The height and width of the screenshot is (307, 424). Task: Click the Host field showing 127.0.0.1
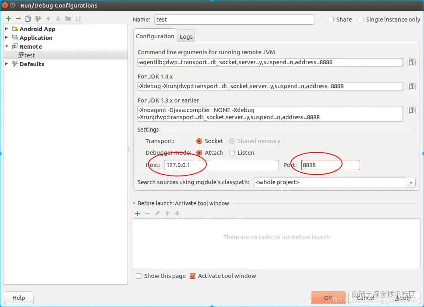point(222,165)
